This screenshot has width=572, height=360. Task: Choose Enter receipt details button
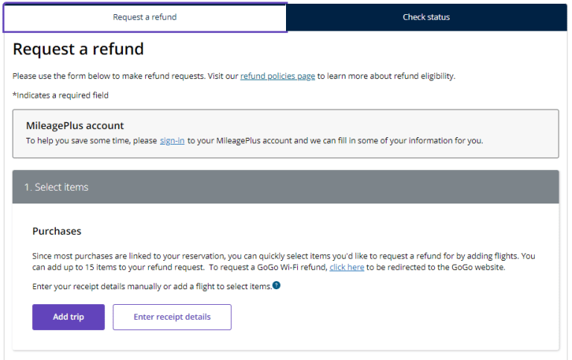[172, 317]
